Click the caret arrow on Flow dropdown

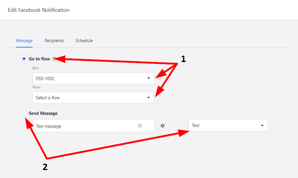coord(149,98)
